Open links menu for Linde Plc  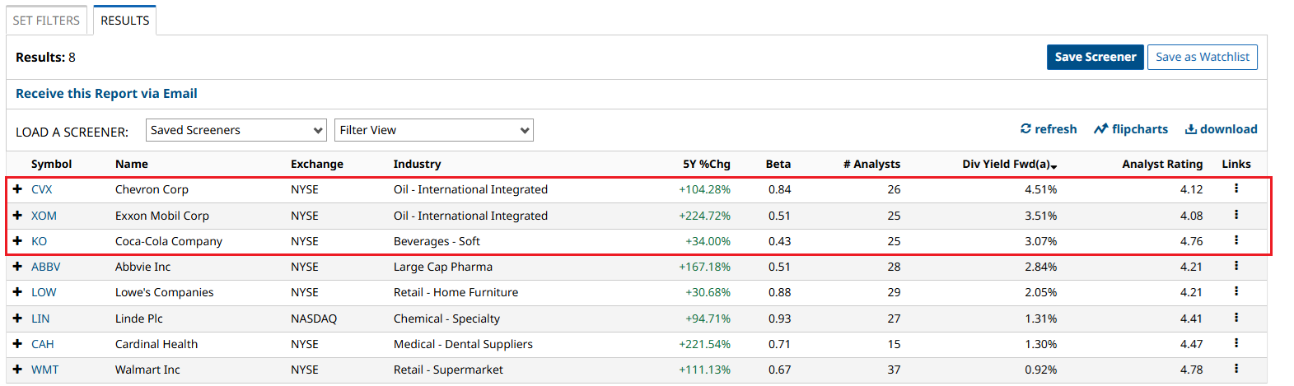(1236, 318)
